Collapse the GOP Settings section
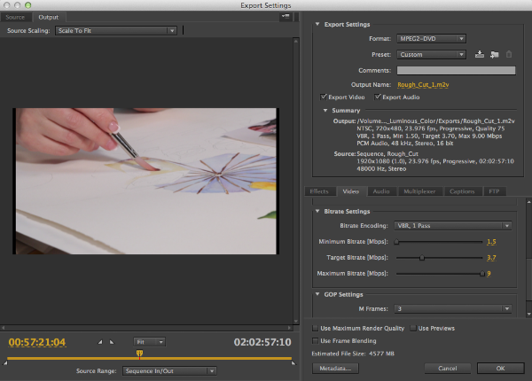Screen dimensions: 532x381 317,294
